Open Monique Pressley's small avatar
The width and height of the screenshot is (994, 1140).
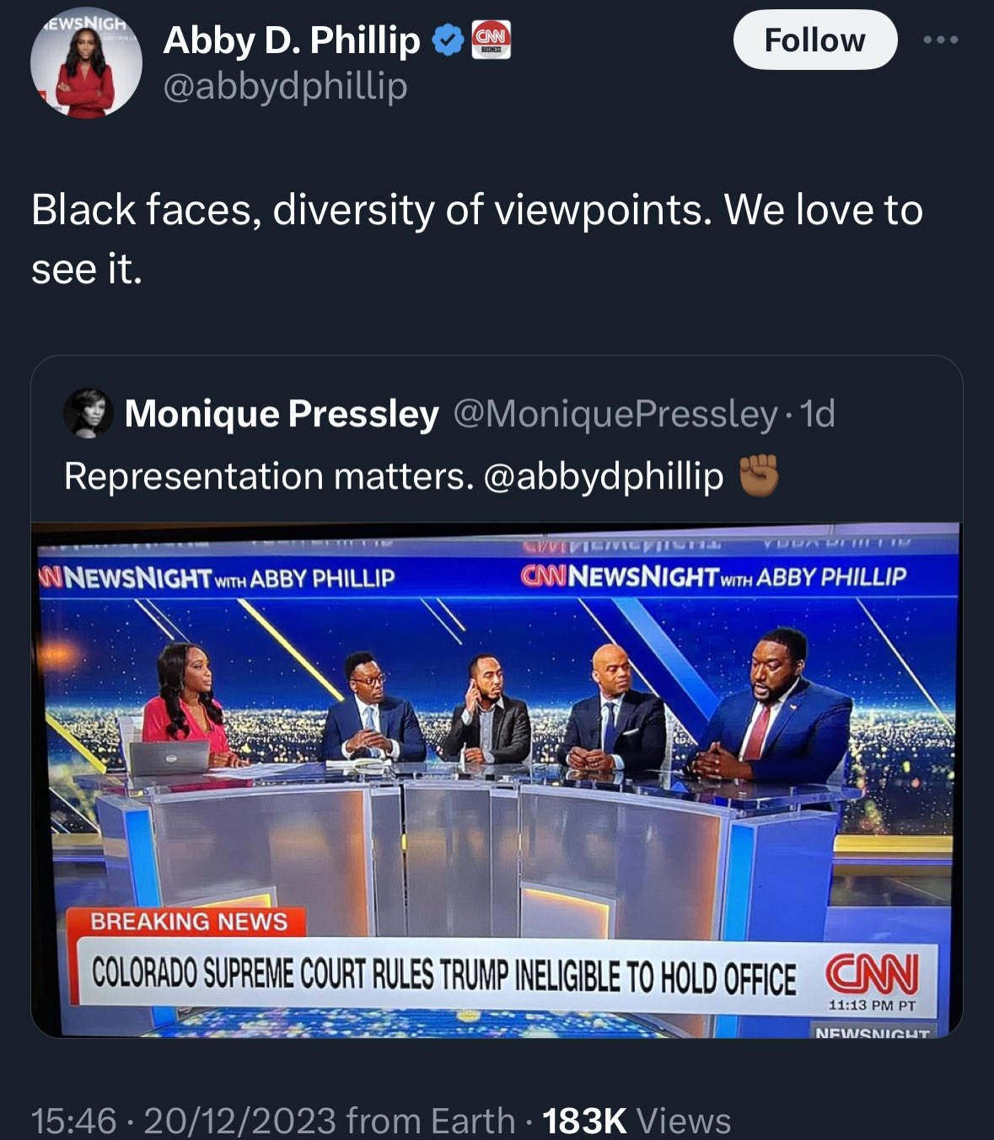click(x=89, y=413)
